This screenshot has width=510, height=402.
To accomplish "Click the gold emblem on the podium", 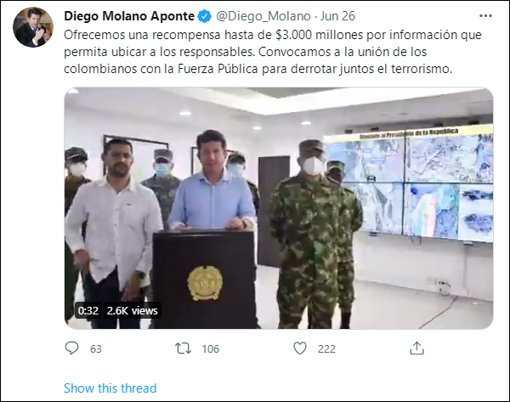I will (x=205, y=283).
